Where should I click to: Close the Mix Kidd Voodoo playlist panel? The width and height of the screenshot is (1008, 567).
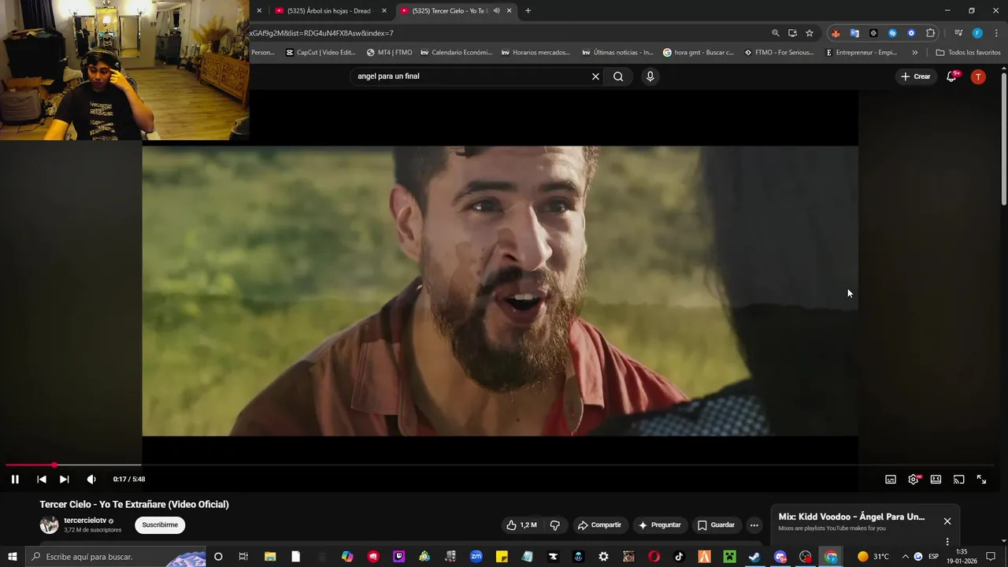pyautogui.click(x=947, y=521)
